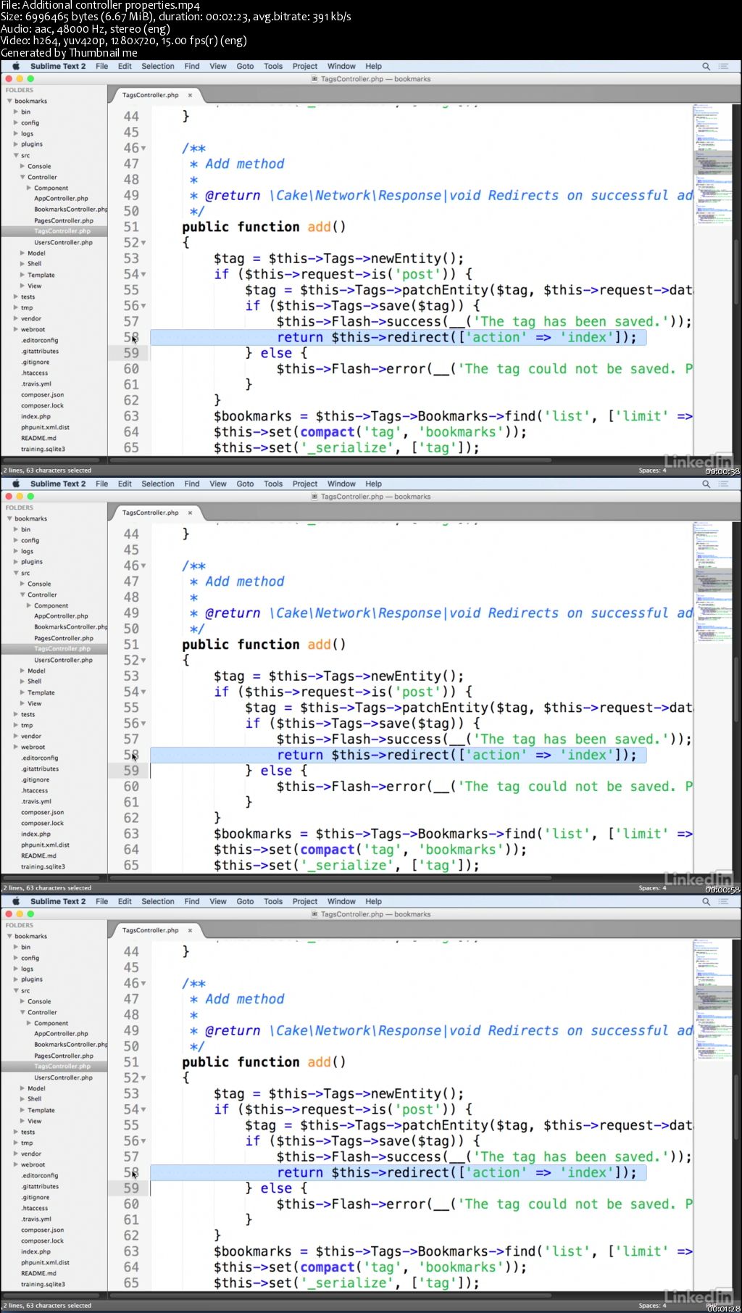Click Spotlight magnifier in the 00:00:58 frame

(x=706, y=484)
